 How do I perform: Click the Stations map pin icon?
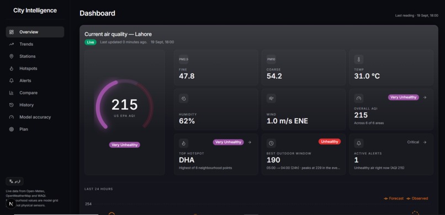(x=12, y=56)
